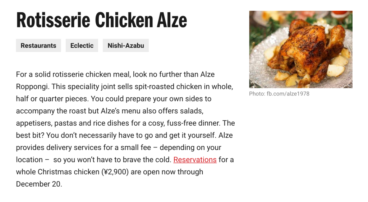Image resolution: width=368 pixels, height=202 pixels.
Task: Open the Restaurants category tag
Action: pyautogui.click(x=38, y=46)
